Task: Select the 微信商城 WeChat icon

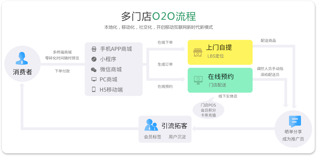Action: tap(93, 69)
